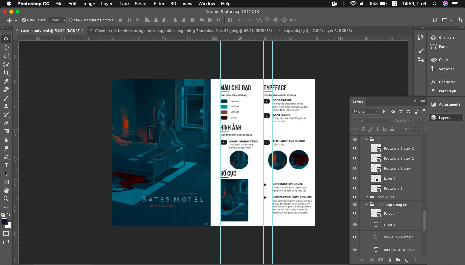Toggle visibility of Layer 11
Image resolution: width=465 pixels, height=265 pixels.
click(x=354, y=225)
